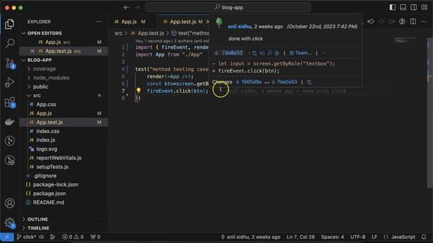This screenshot has height=243, width=433.
Task: Open the Explorer view in activity bar
Action: click(9, 24)
